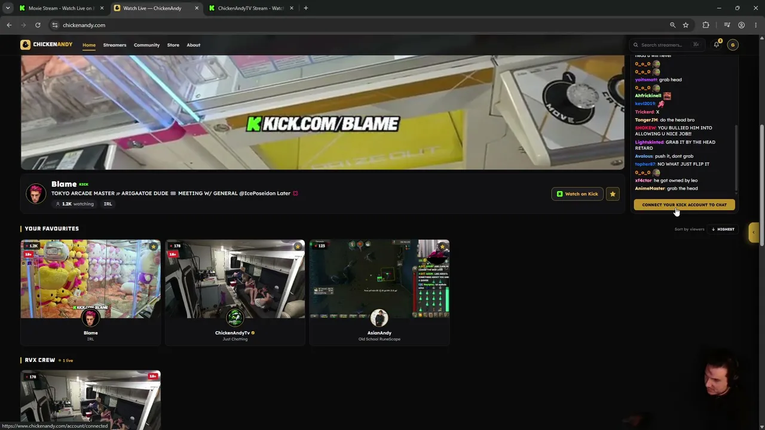Click the Old School RuneScape label
Screen dimensions: 765x430
click(x=380, y=339)
